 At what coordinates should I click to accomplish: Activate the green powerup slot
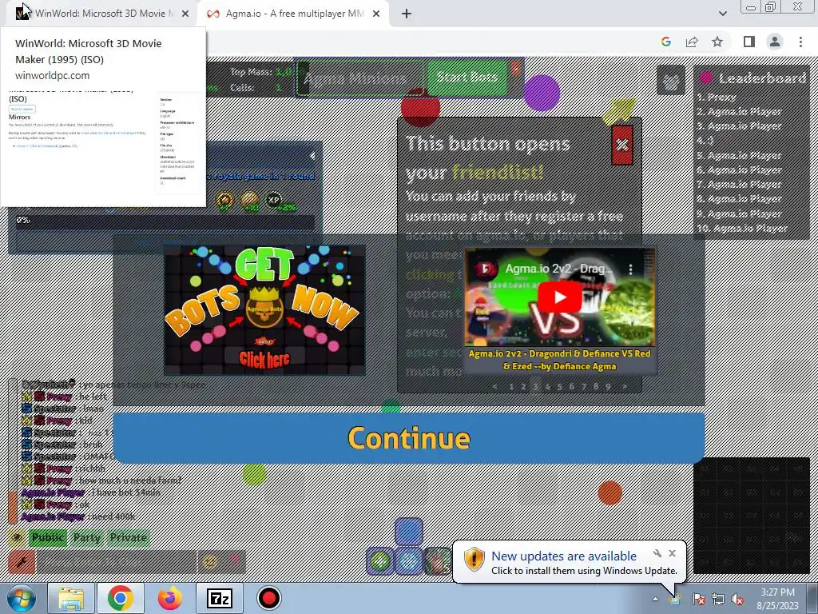pos(380,561)
